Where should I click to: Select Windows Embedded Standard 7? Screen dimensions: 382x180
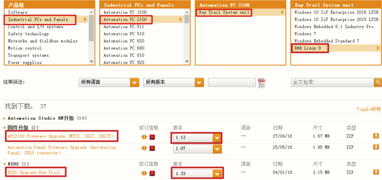(x=327, y=41)
